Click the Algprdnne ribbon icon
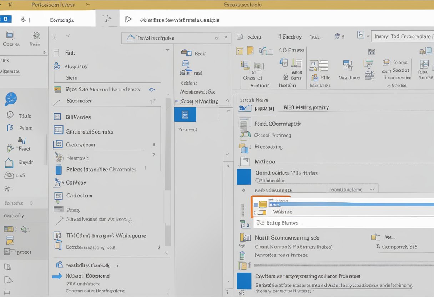The image size is (434, 297). pyautogui.click(x=348, y=66)
